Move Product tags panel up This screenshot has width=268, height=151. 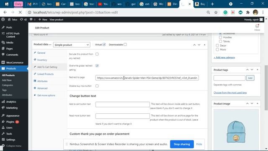point(247,70)
